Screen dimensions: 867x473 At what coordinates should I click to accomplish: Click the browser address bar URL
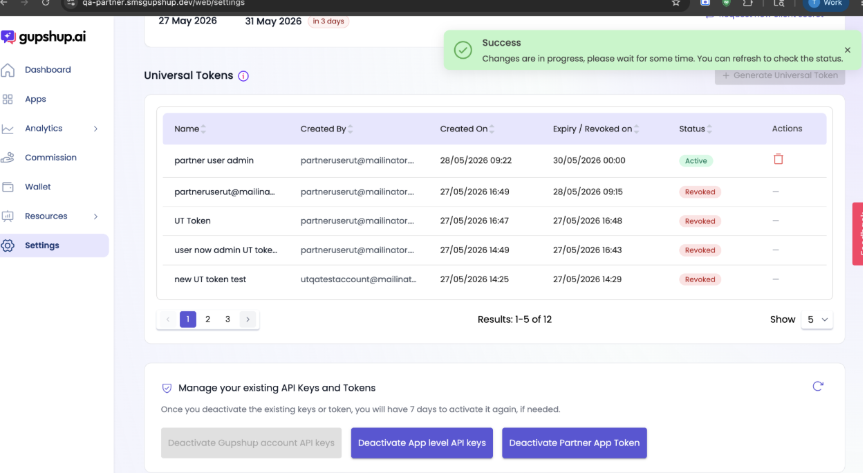pyautogui.click(x=163, y=3)
